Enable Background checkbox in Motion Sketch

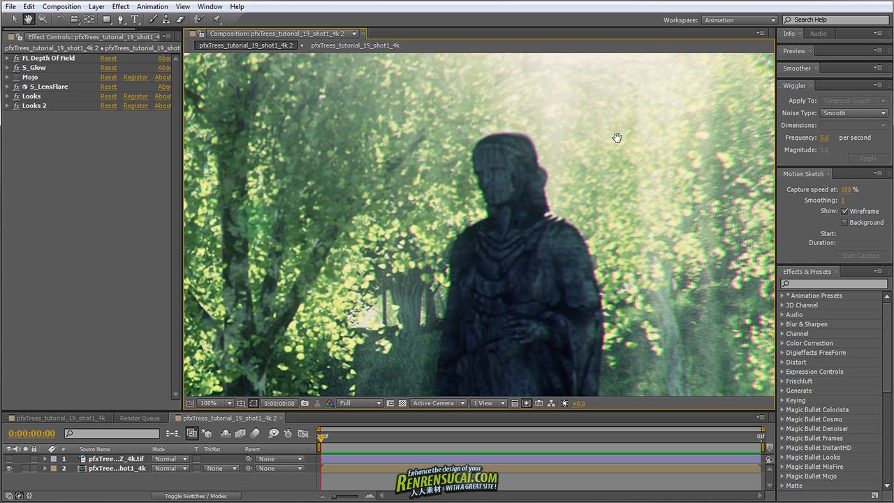[x=845, y=222]
